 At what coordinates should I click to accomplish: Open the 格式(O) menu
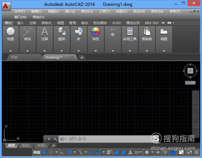(x=87, y=11)
